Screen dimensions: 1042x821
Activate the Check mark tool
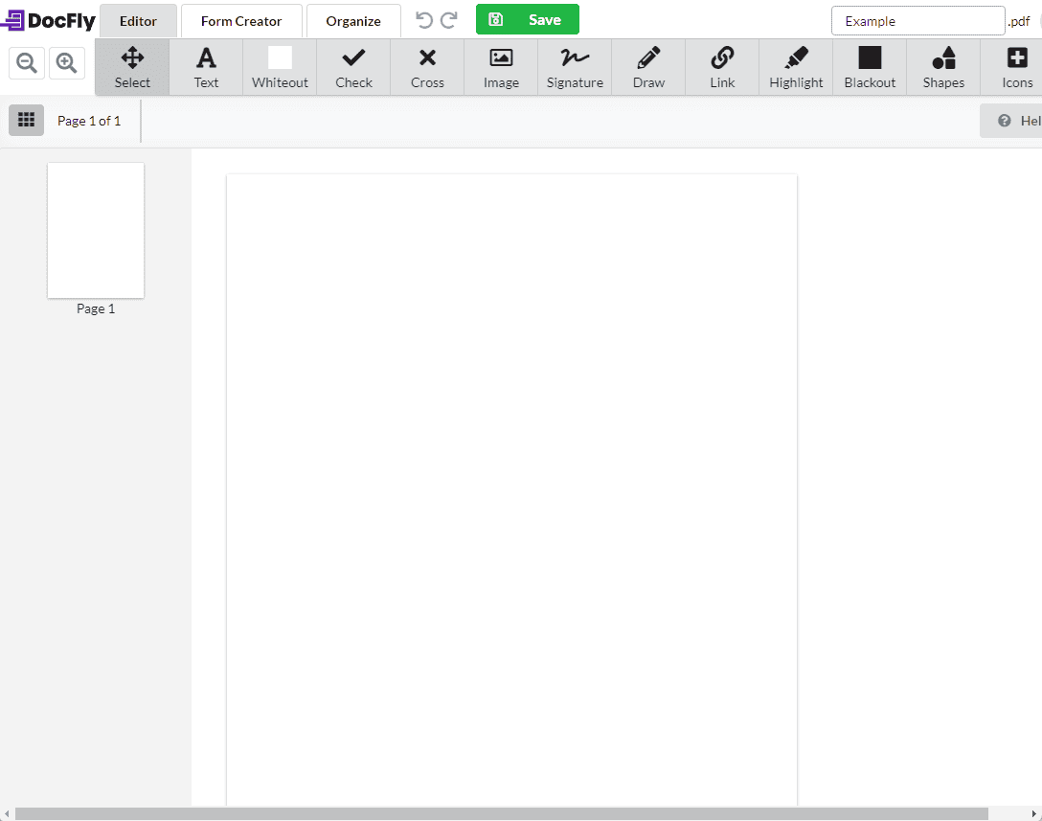(x=353, y=67)
